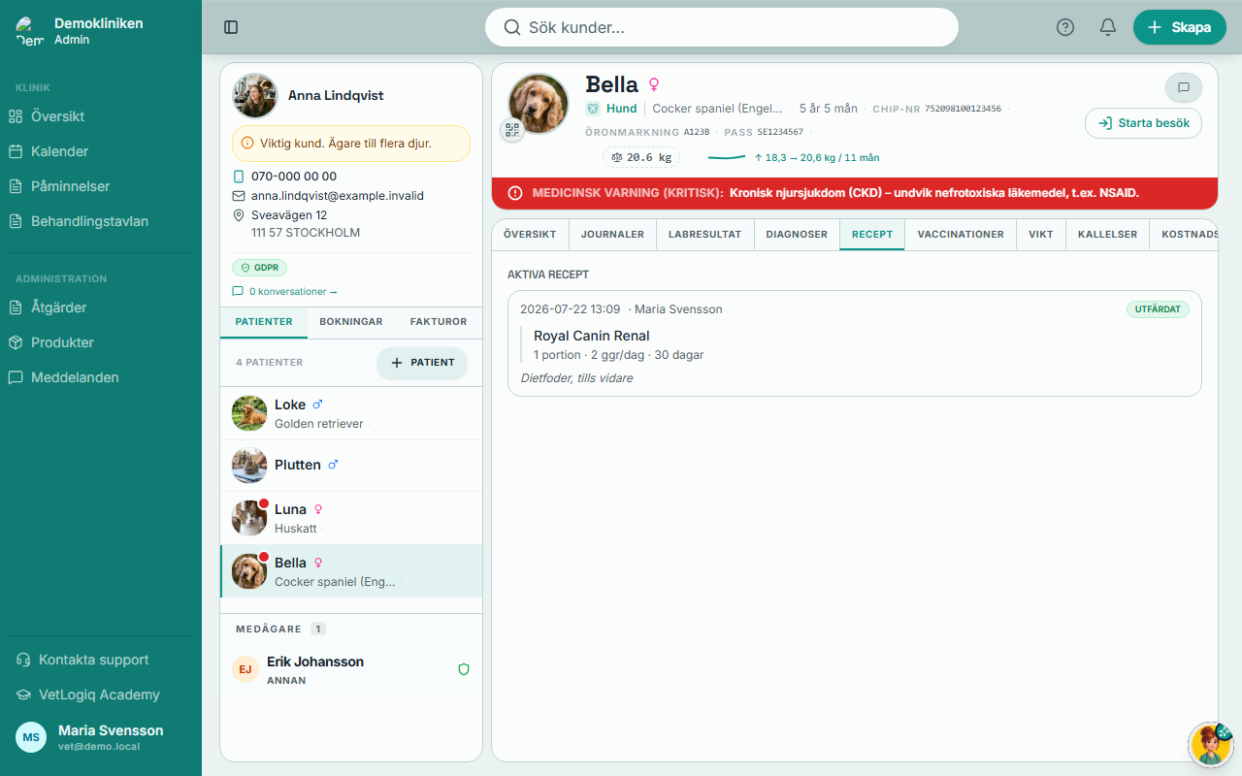The width and height of the screenshot is (1242, 776).
Task: Click Erik Johansson's green shield icon
Action: 464,669
